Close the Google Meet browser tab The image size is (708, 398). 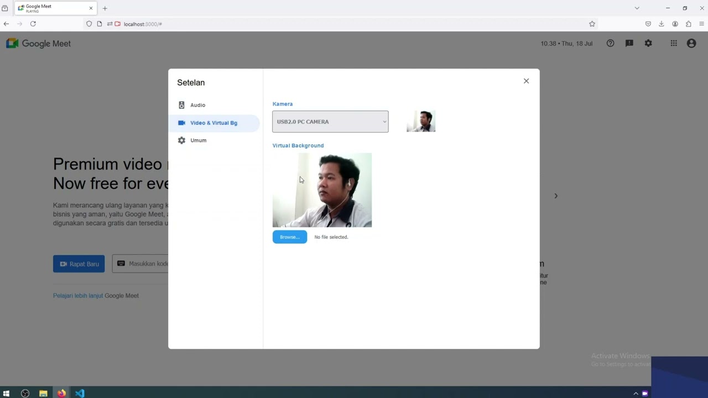[x=91, y=8]
